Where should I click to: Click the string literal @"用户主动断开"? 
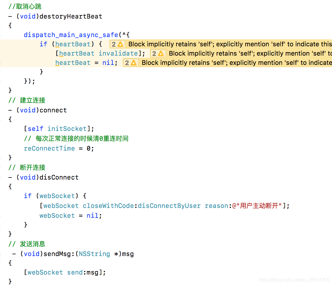click(257, 206)
